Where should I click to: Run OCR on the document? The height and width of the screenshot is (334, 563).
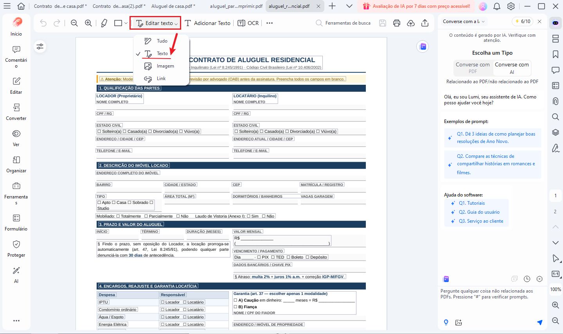[248, 23]
